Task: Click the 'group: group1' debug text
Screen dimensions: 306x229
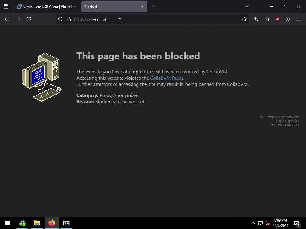Action: [x=287, y=121]
